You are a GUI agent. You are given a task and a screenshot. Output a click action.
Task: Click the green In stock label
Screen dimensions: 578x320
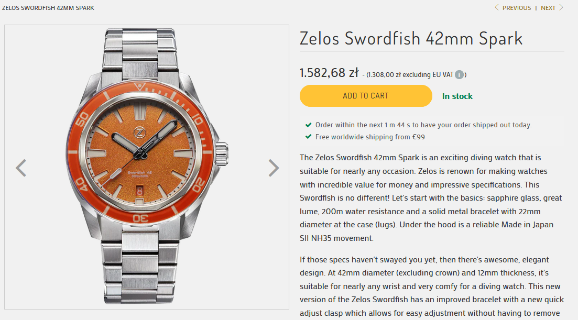pyautogui.click(x=457, y=96)
